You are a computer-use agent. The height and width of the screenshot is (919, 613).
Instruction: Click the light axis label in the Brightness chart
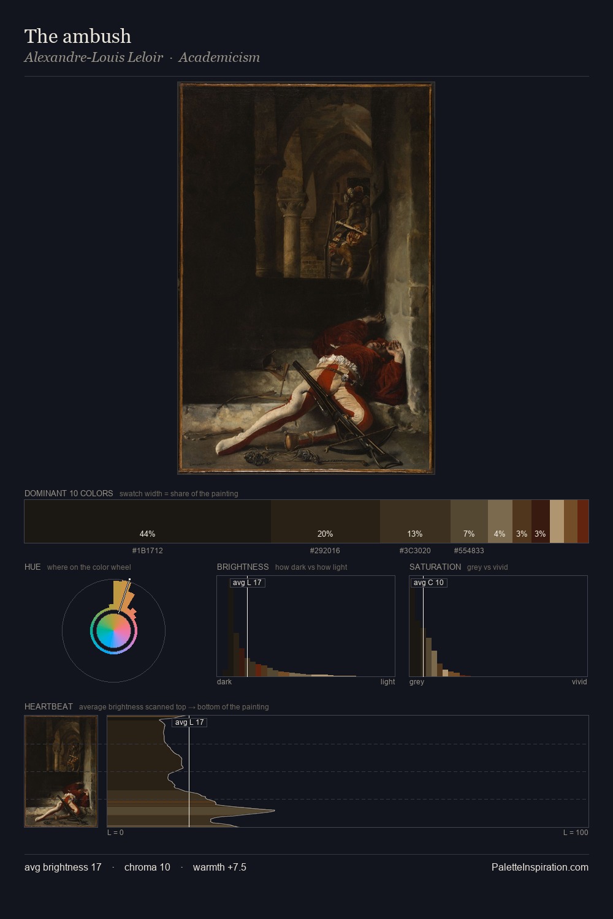(387, 682)
